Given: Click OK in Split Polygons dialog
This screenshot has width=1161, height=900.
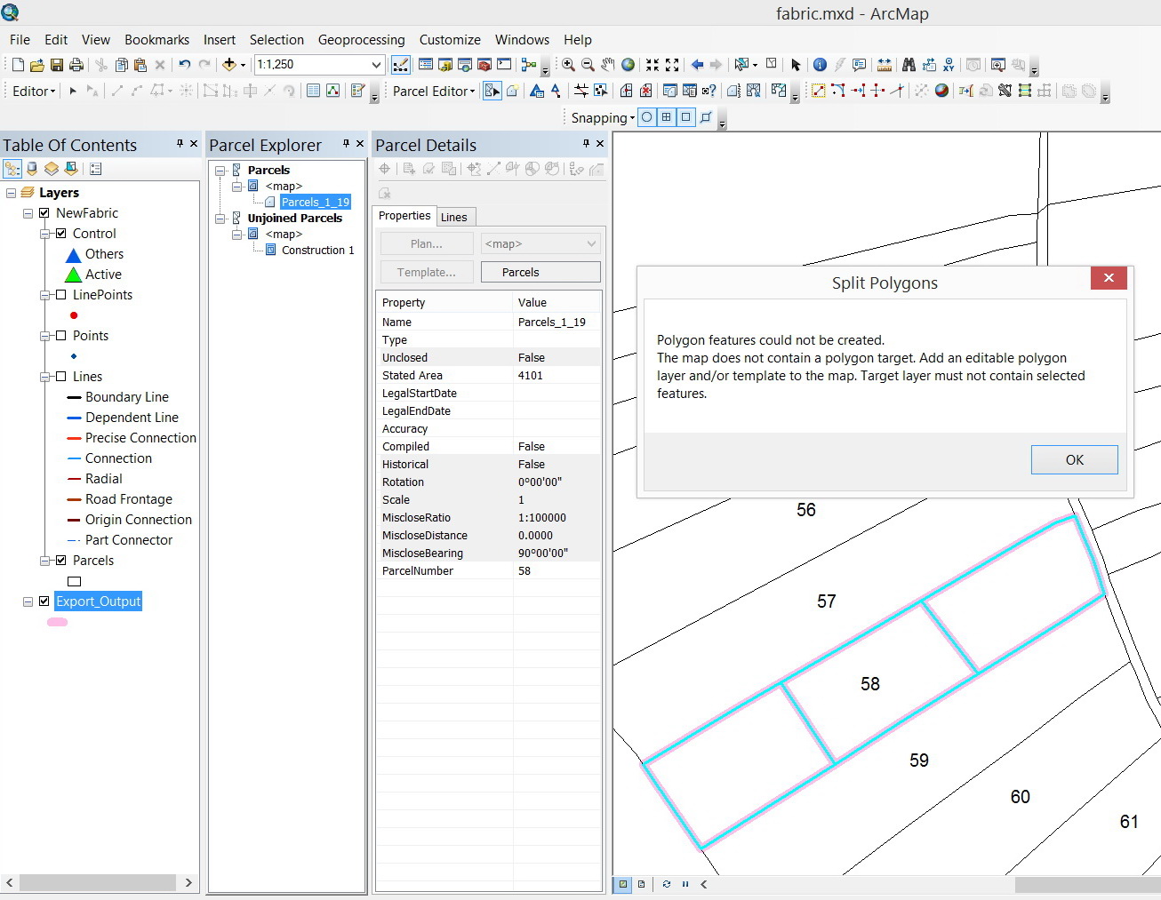Looking at the screenshot, I should point(1074,460).
